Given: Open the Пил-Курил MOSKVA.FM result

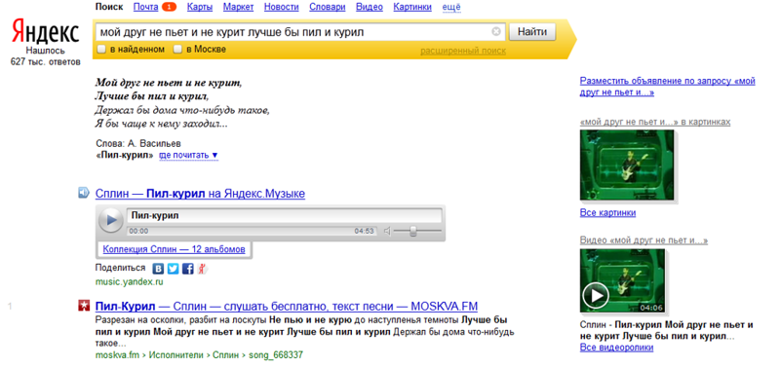Looking at the screenshot, I should click(x=287, y=306).
